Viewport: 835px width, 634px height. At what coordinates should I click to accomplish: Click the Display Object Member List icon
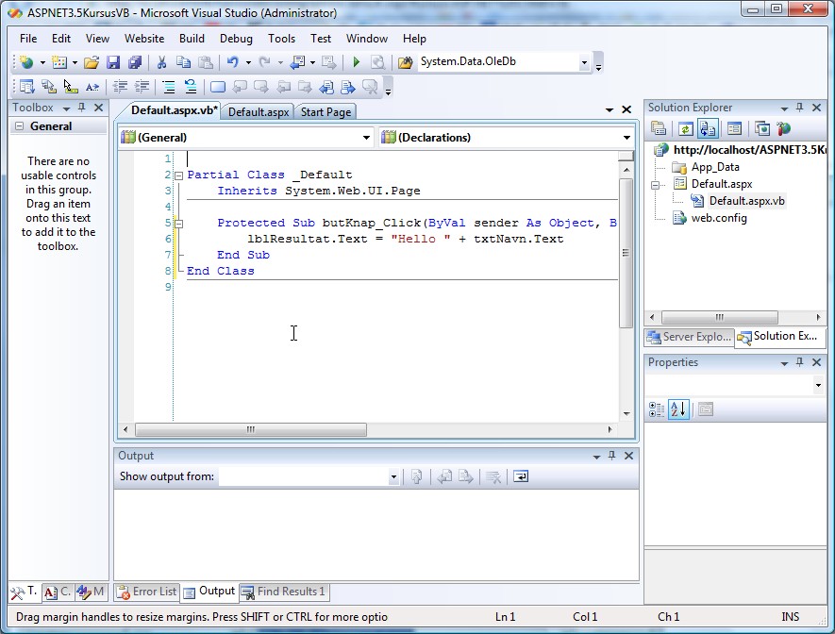click(26, 87)
